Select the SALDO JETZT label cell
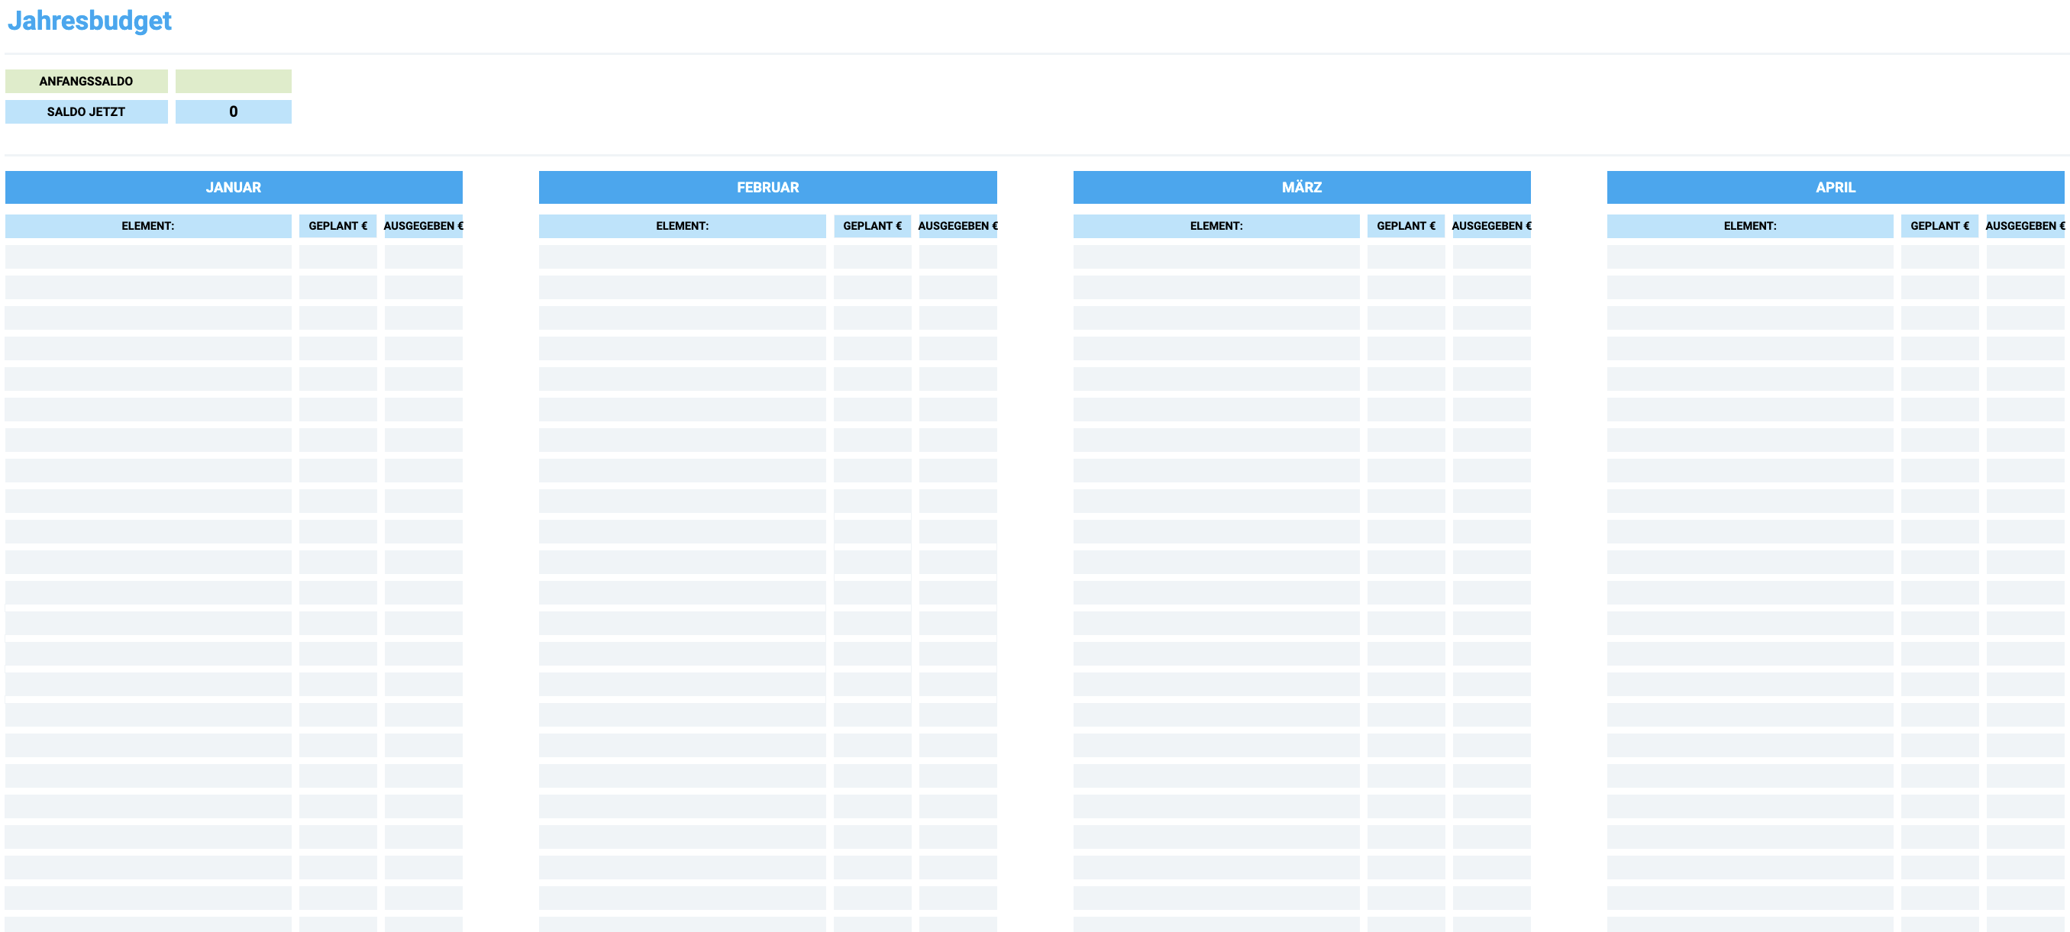 coord(86,111)
